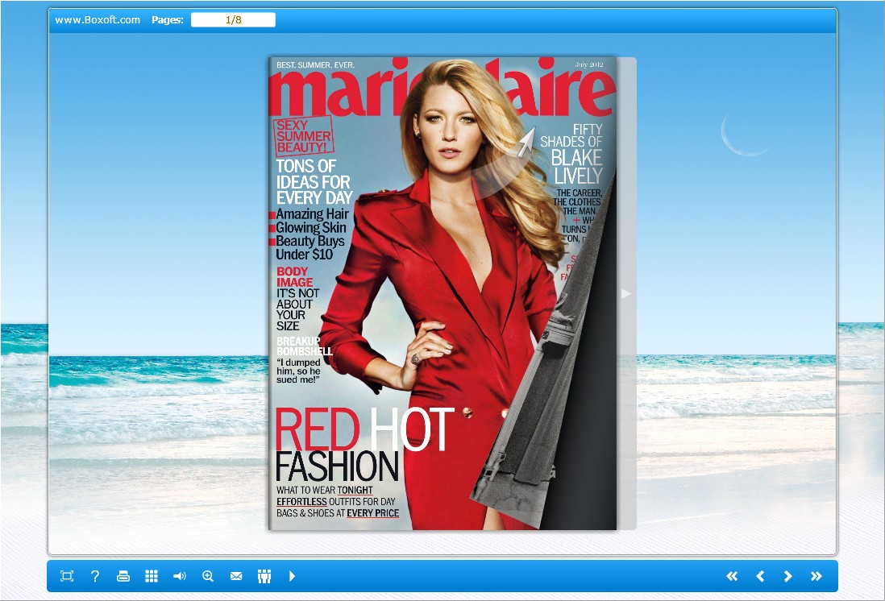Click the print icon
Screen dimensions: 885x601
pyautogui.click(x=123, y=576)
